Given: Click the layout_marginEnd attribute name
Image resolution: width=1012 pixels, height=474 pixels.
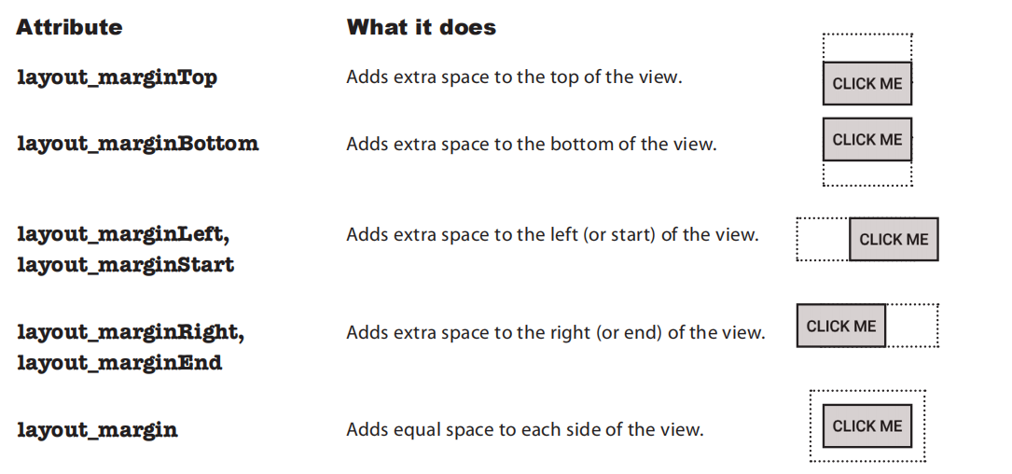Looking at the screenshot, I should click(119, 364).
